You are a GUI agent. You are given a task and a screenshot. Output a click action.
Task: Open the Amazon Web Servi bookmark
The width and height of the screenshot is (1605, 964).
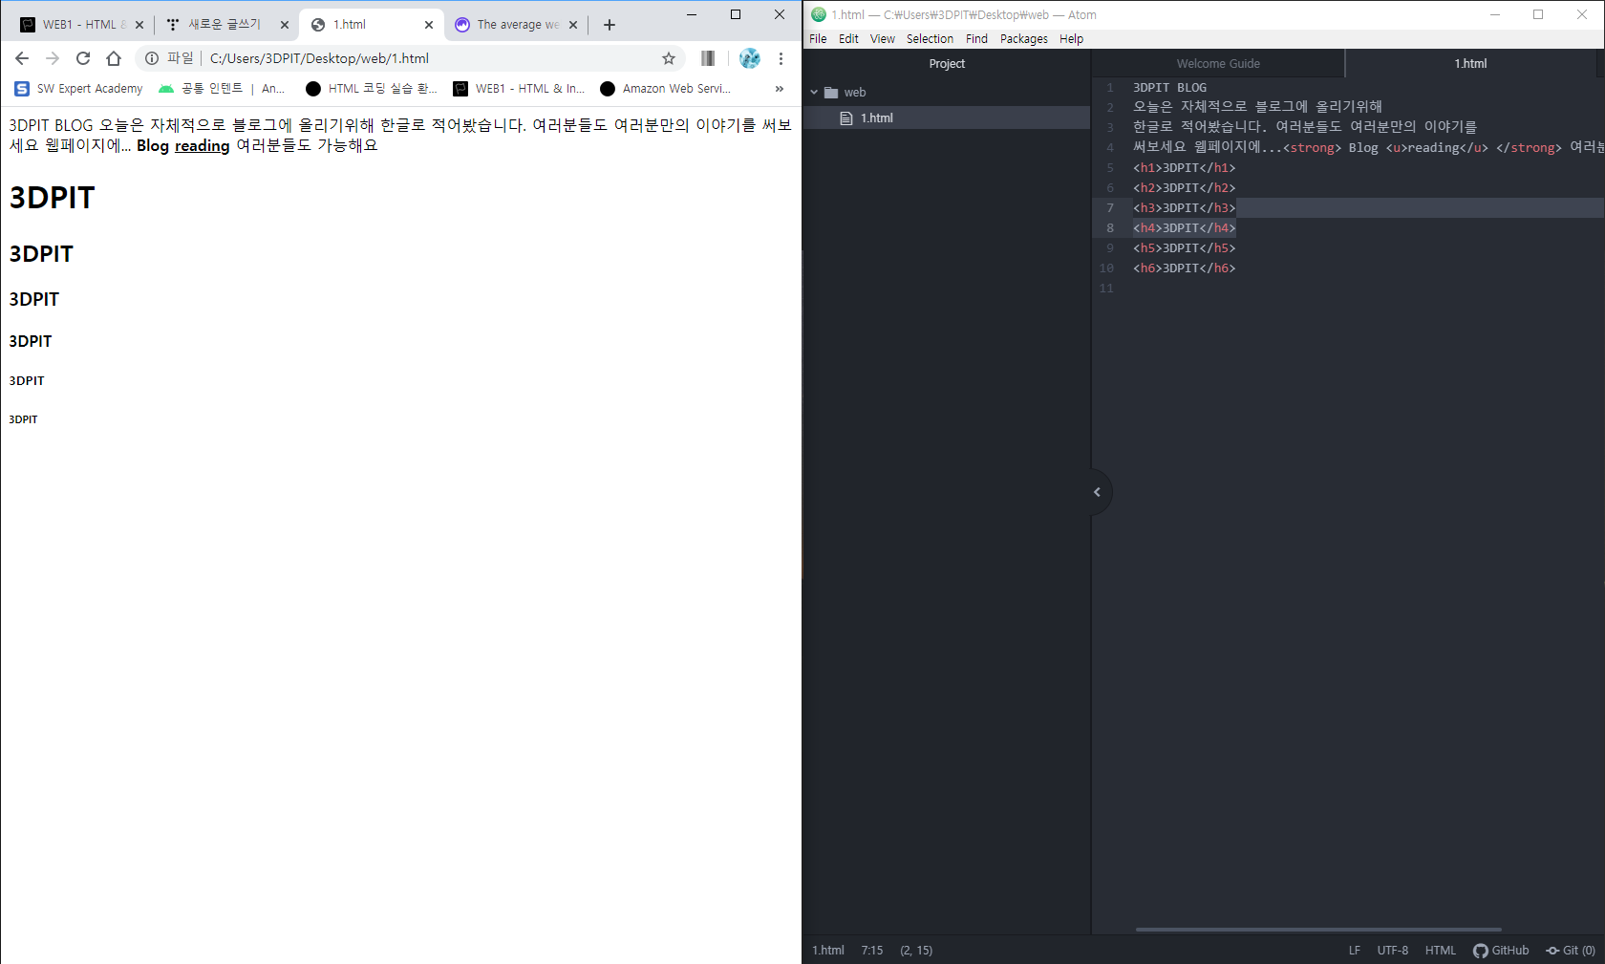(666, 89)
